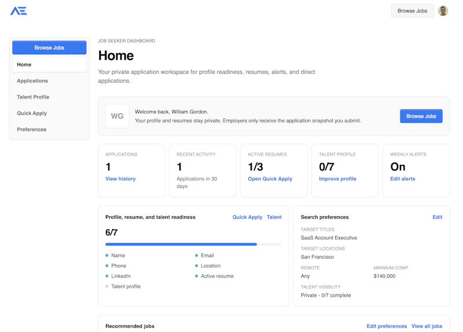
Task: Click the View all jobs link
Action: coord(427,326)
